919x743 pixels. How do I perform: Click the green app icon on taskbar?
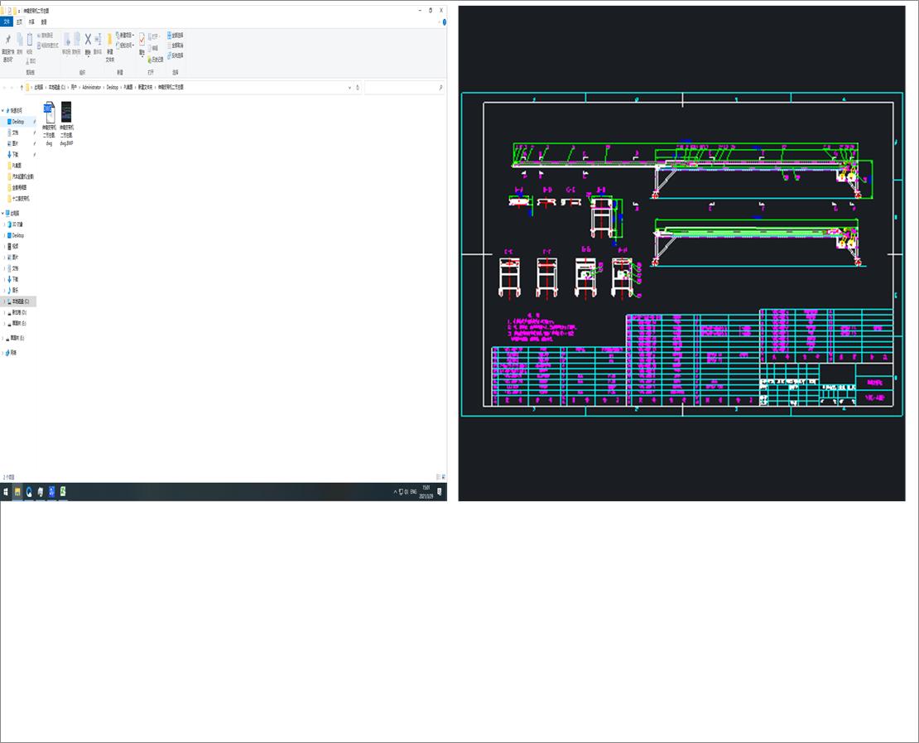63,492
